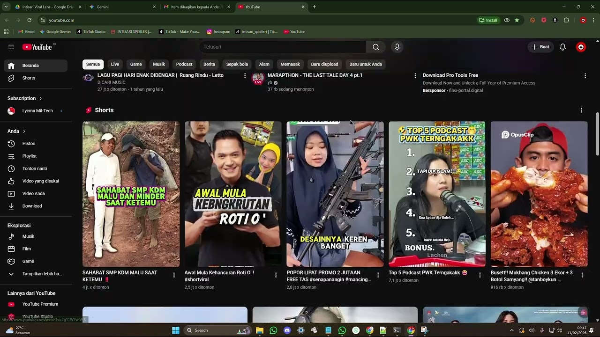Select the Baru diupload chip

point(324,64)
